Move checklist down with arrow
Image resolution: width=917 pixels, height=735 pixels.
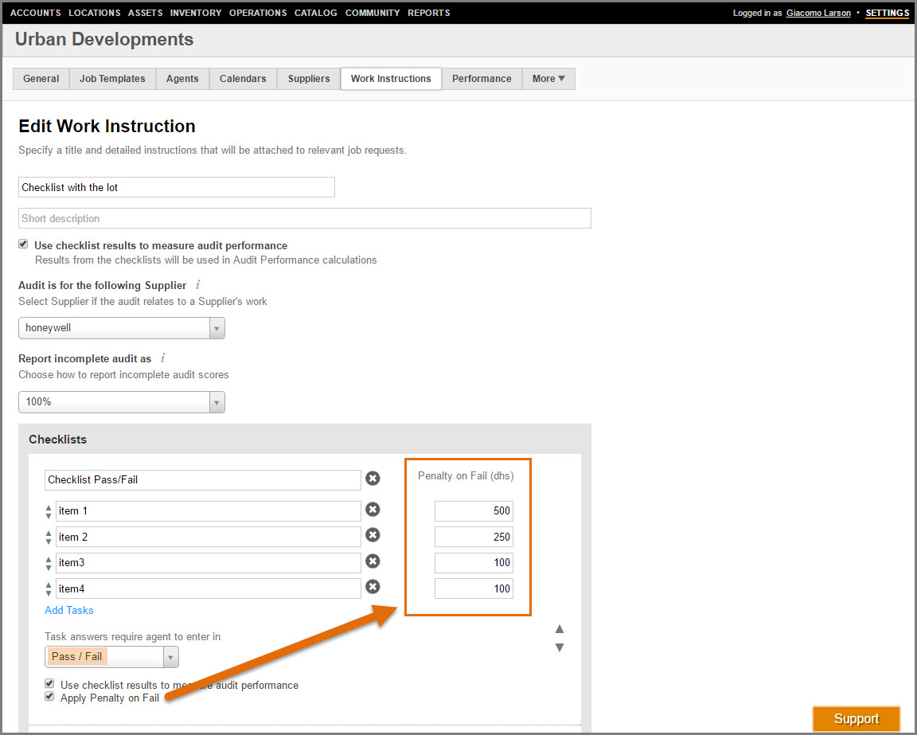tap(560, 647)
